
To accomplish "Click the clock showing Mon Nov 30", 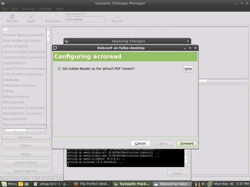I will pyautogui.click(x=232, y=184).
